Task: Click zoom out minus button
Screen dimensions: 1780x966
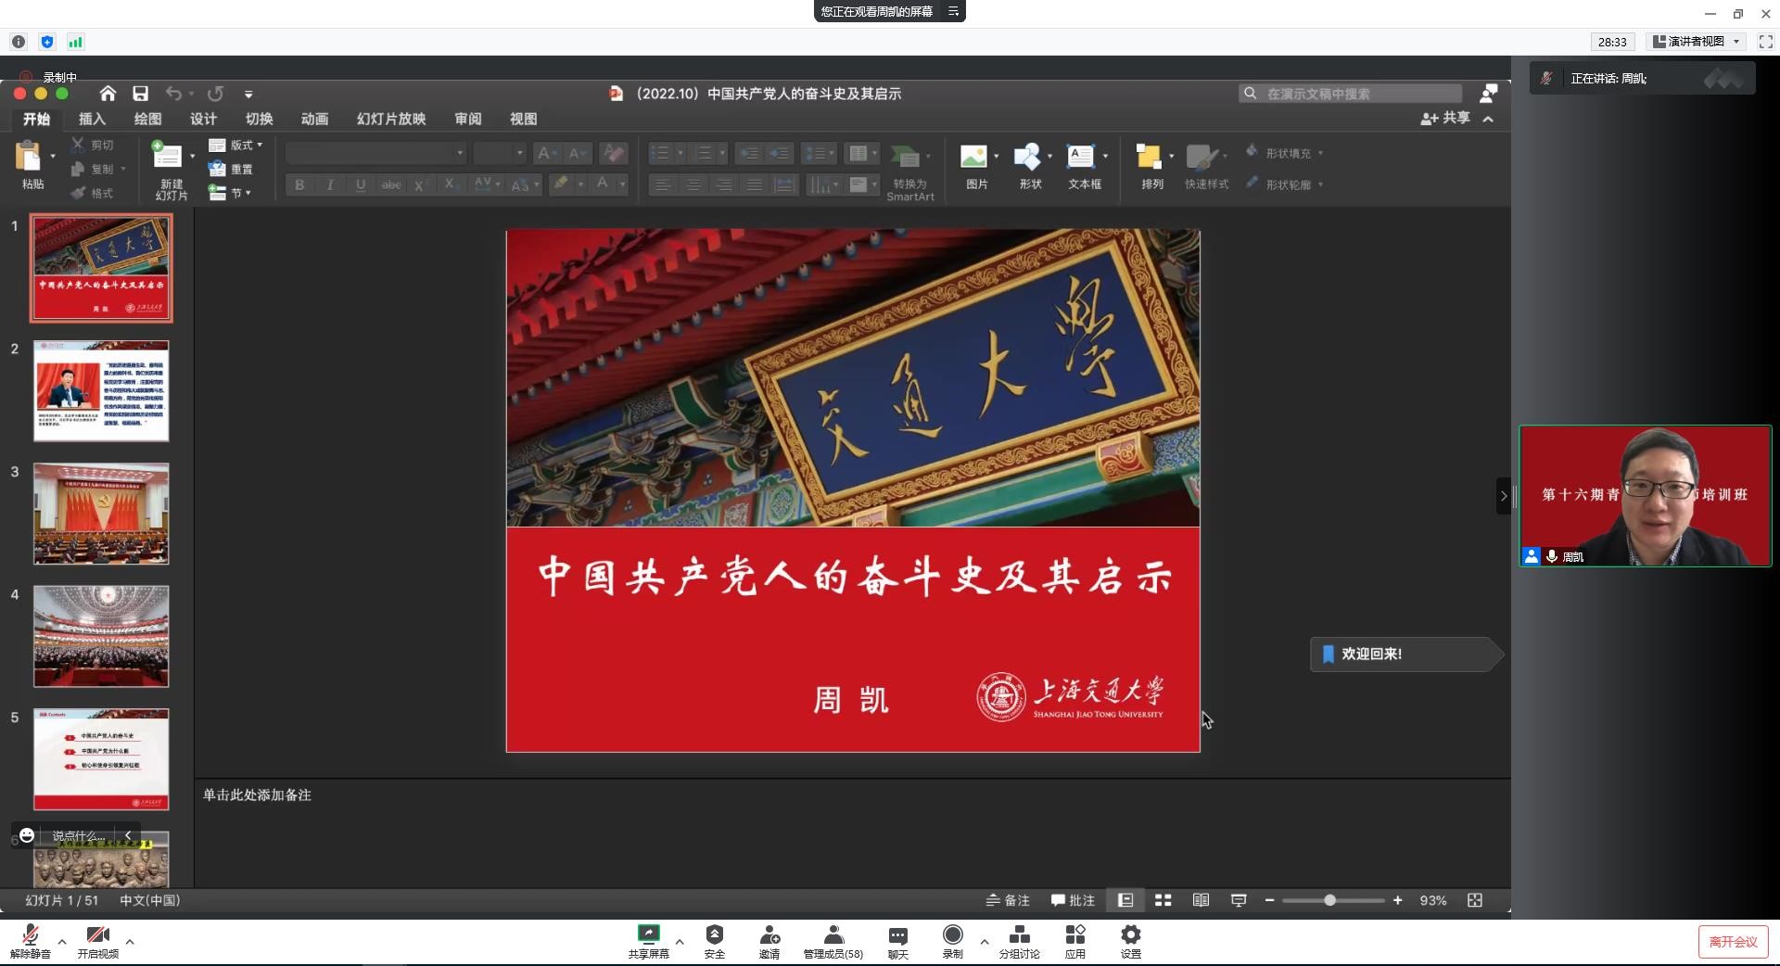Action: click(x=1269, y=900)
